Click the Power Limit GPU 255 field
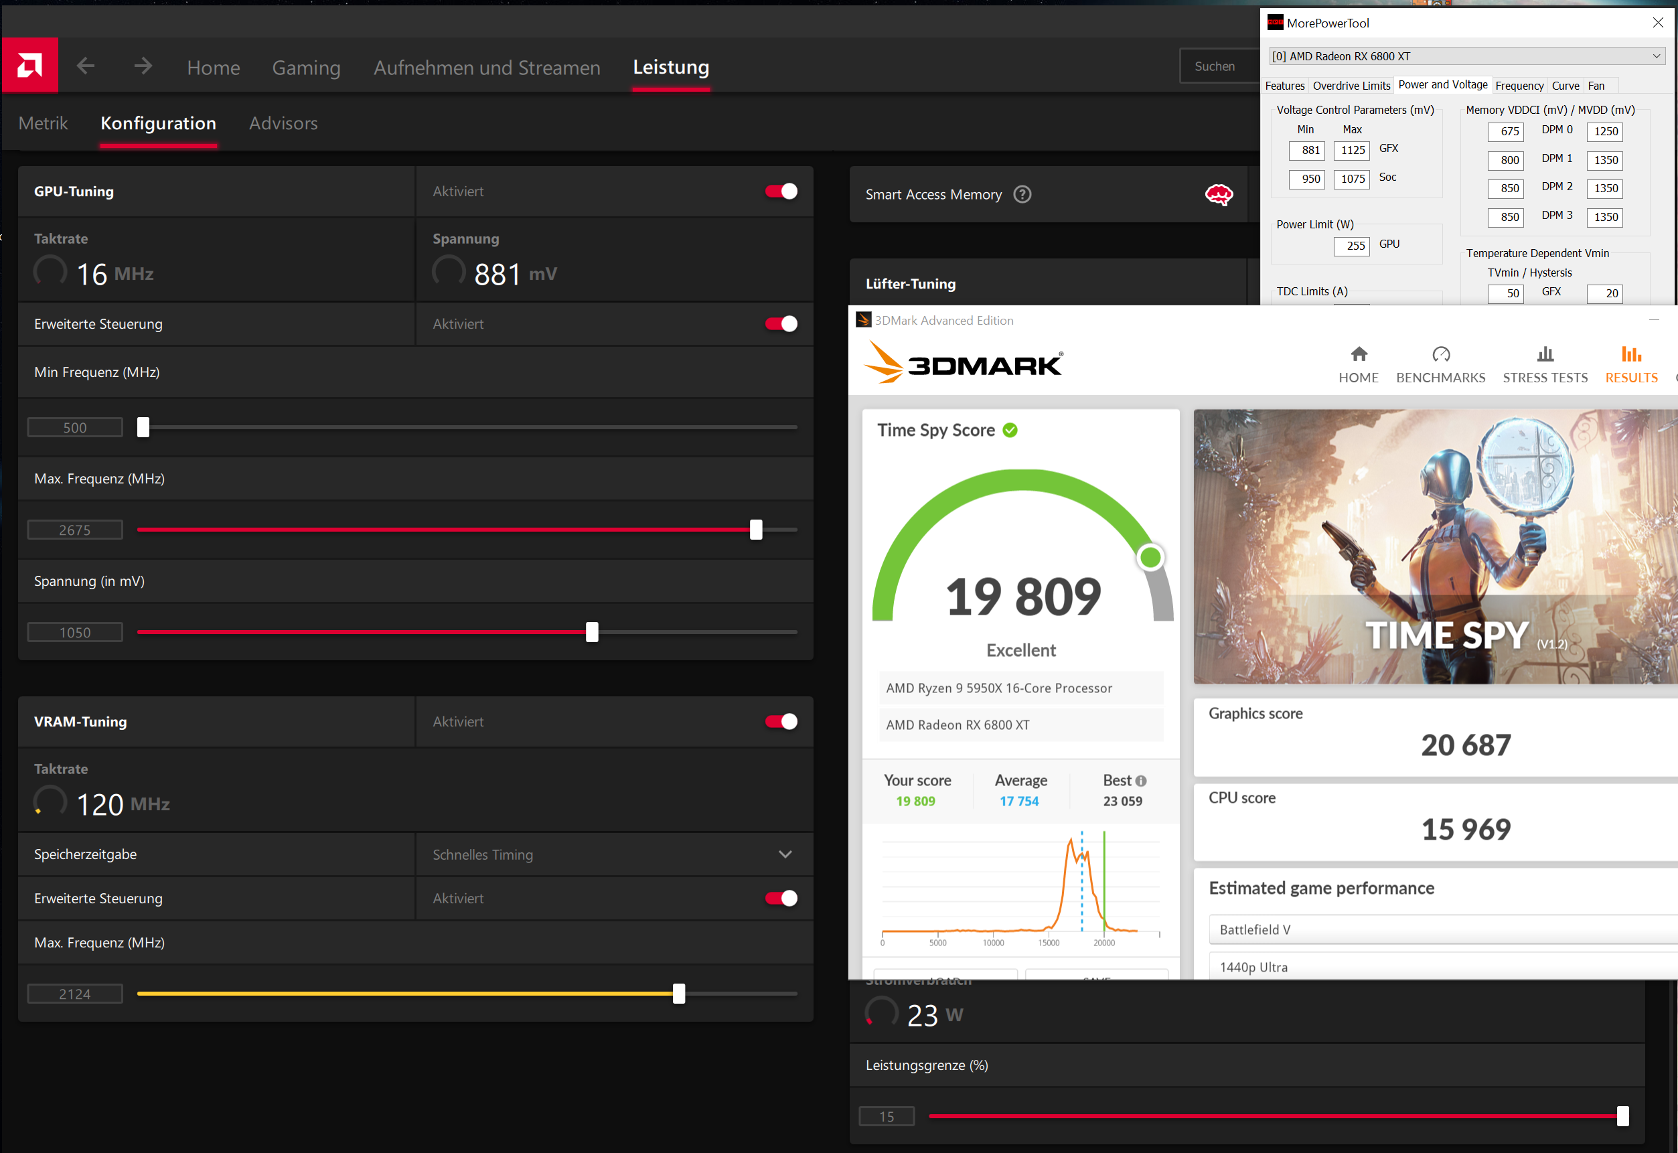 point(1351,246)
